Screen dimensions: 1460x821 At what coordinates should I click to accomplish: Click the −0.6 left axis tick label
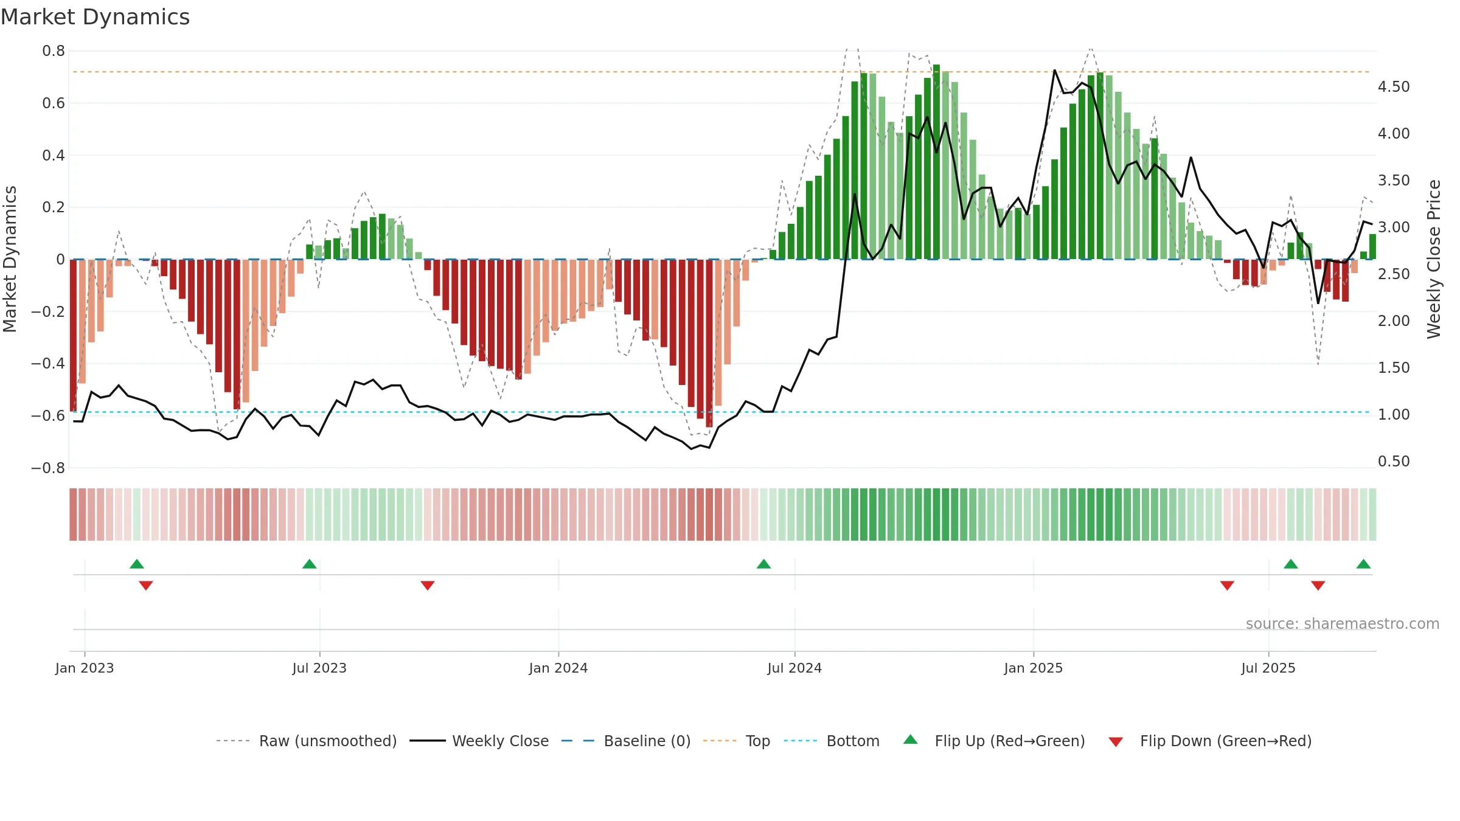[x=48, y=416]
